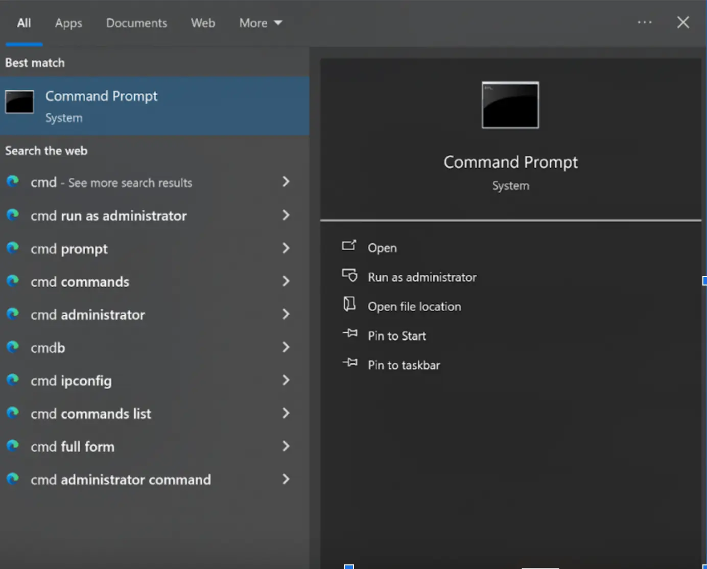Expand chevron for 'cmd prompt'
This screenshot has width=707, height=569.
[286, 248]
